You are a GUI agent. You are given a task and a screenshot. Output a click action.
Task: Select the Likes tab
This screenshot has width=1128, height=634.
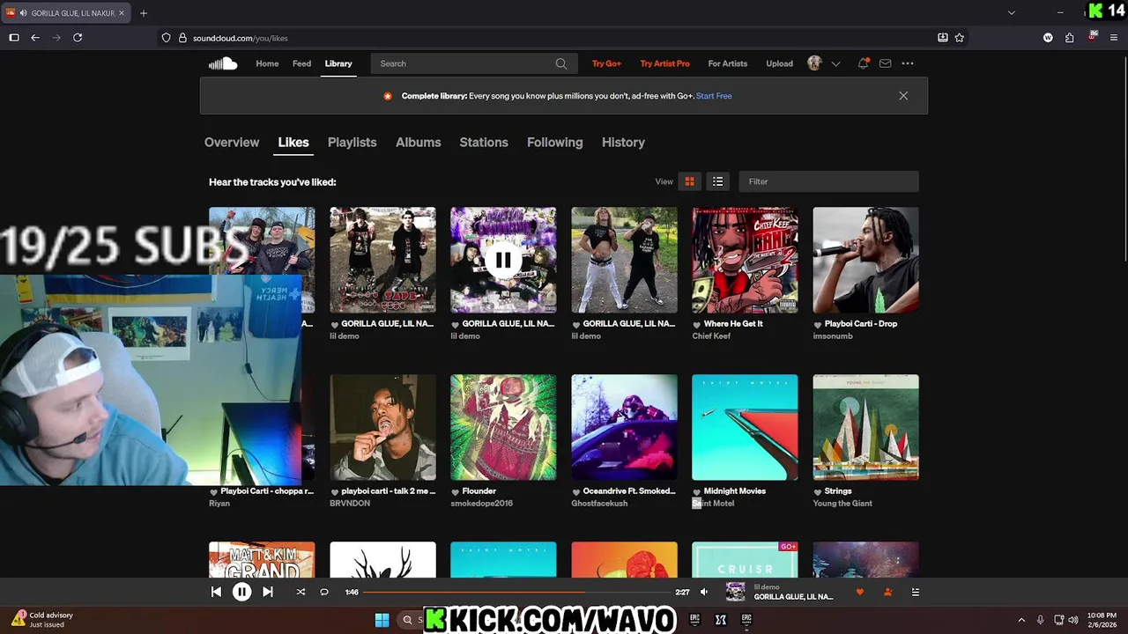pyautogui.click(x=293, y=143)
